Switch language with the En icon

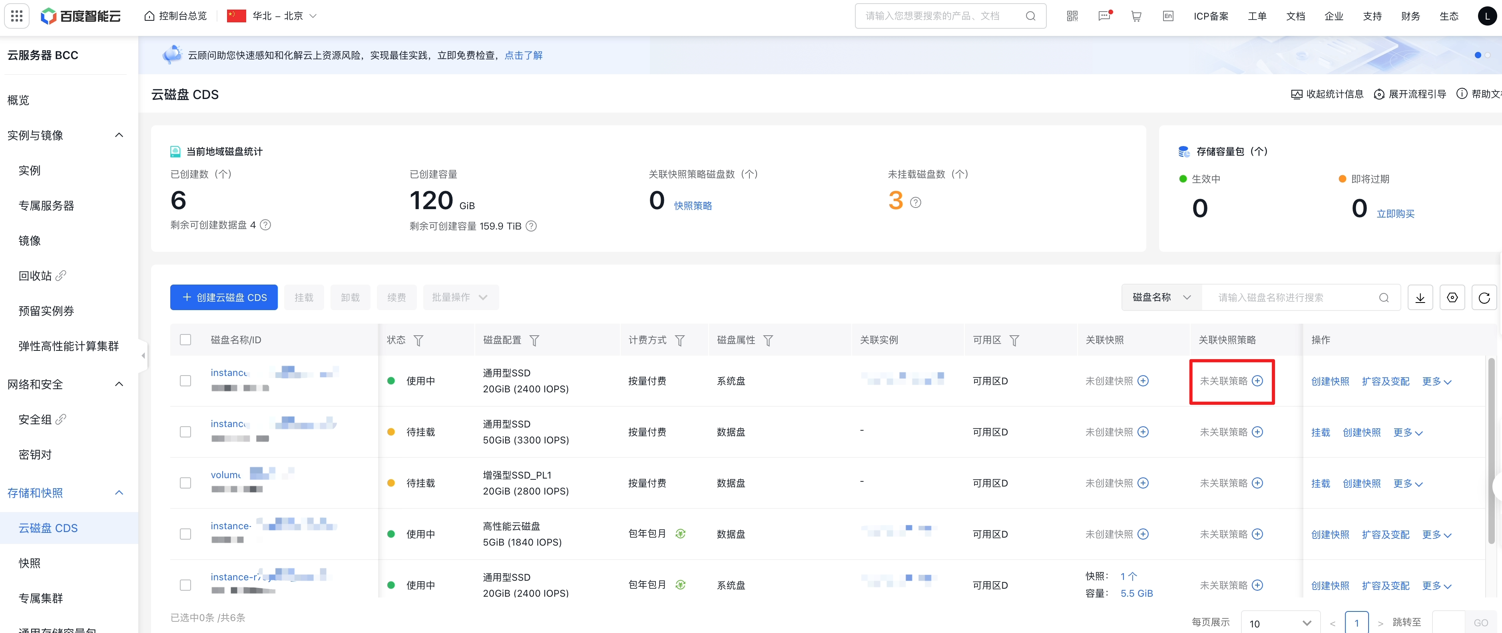(1168, 16)
